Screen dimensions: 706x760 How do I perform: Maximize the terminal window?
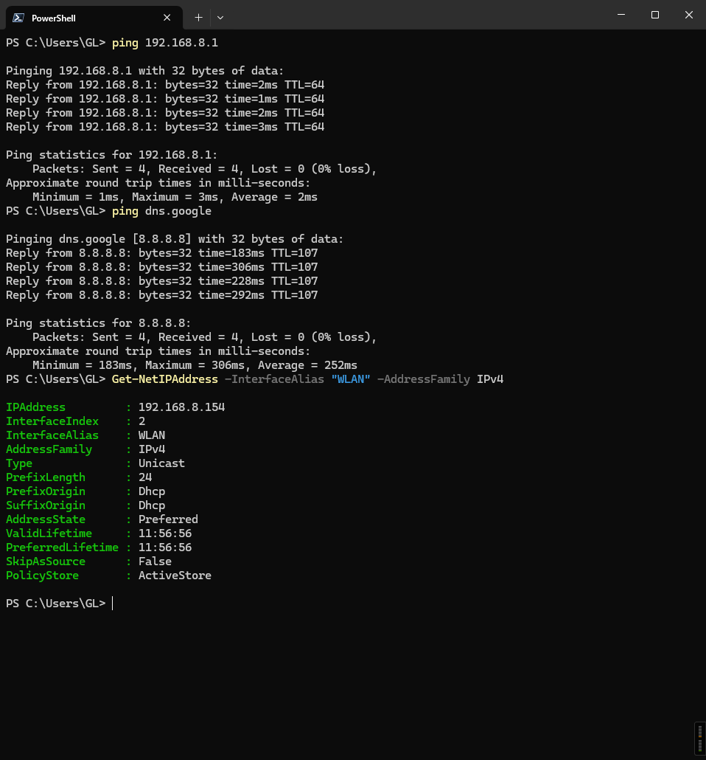pyautogui.click(x=655, y=15)
